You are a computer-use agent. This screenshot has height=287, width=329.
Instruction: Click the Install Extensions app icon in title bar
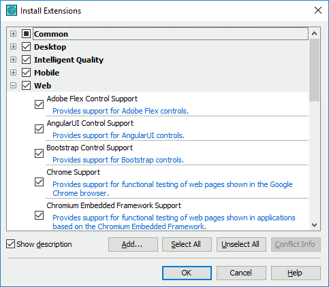point(12,10)
